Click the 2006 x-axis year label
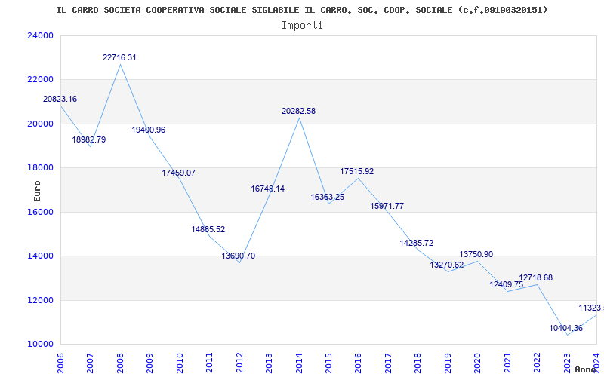 [60, 363]
